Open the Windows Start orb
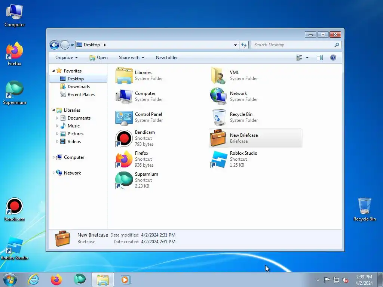383x287 pixels. (x=10, y=280)
